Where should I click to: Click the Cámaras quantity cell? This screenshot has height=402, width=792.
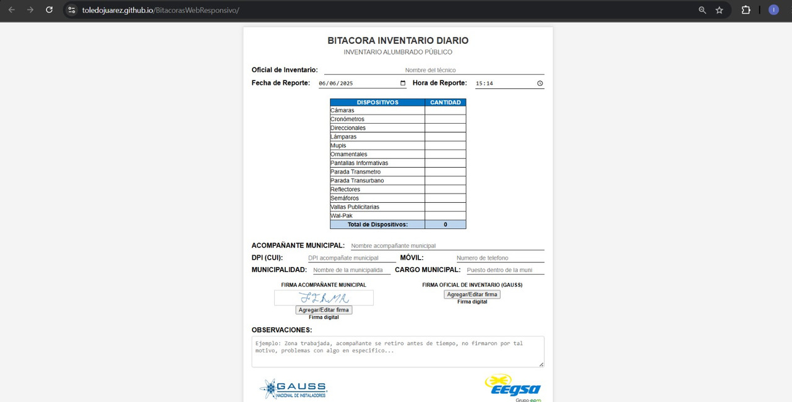point(445,111)
